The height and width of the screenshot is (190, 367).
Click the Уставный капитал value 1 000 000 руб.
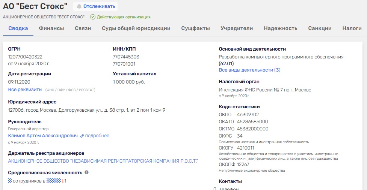129,82
